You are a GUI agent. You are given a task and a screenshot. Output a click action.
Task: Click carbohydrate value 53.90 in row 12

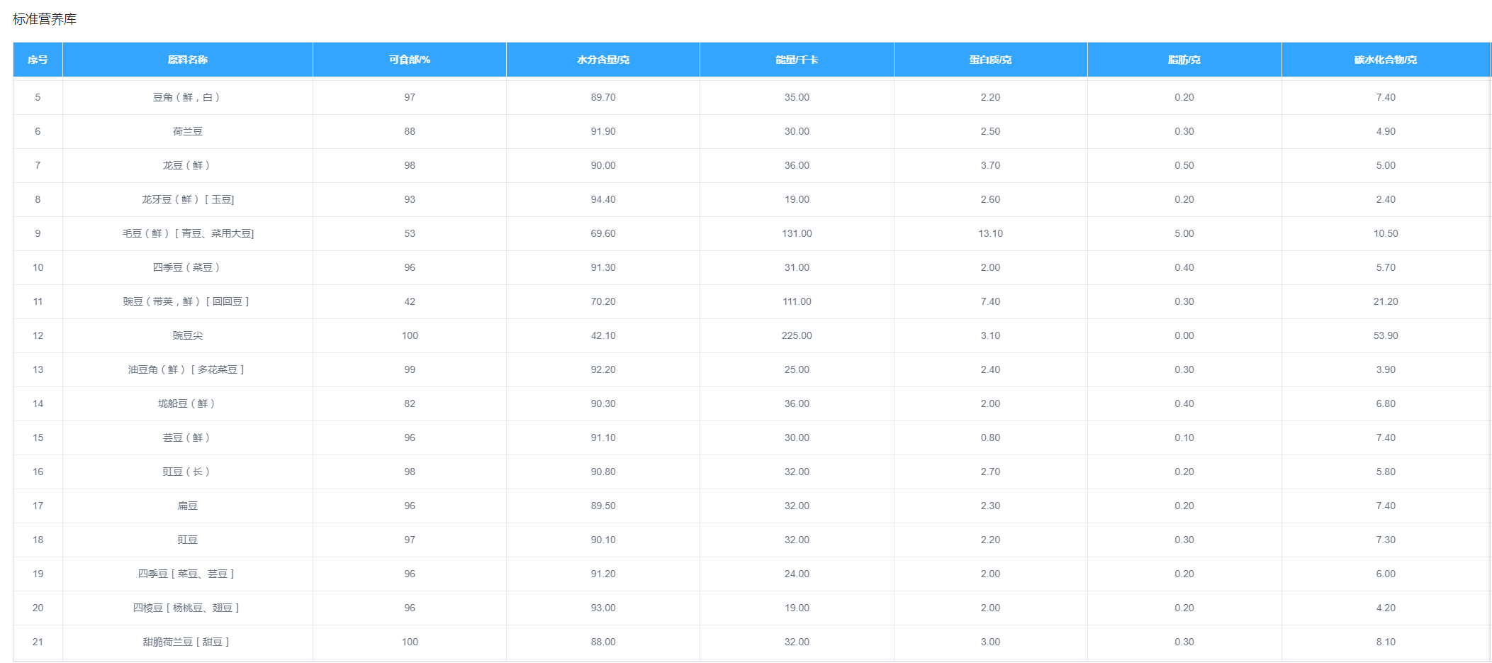pyautogui.click(x=1386, y=335)
